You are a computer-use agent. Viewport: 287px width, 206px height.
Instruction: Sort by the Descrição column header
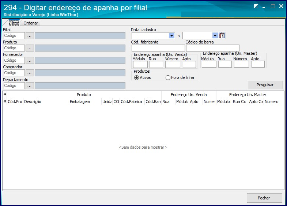pyautogui.click(x=46, y=102)
